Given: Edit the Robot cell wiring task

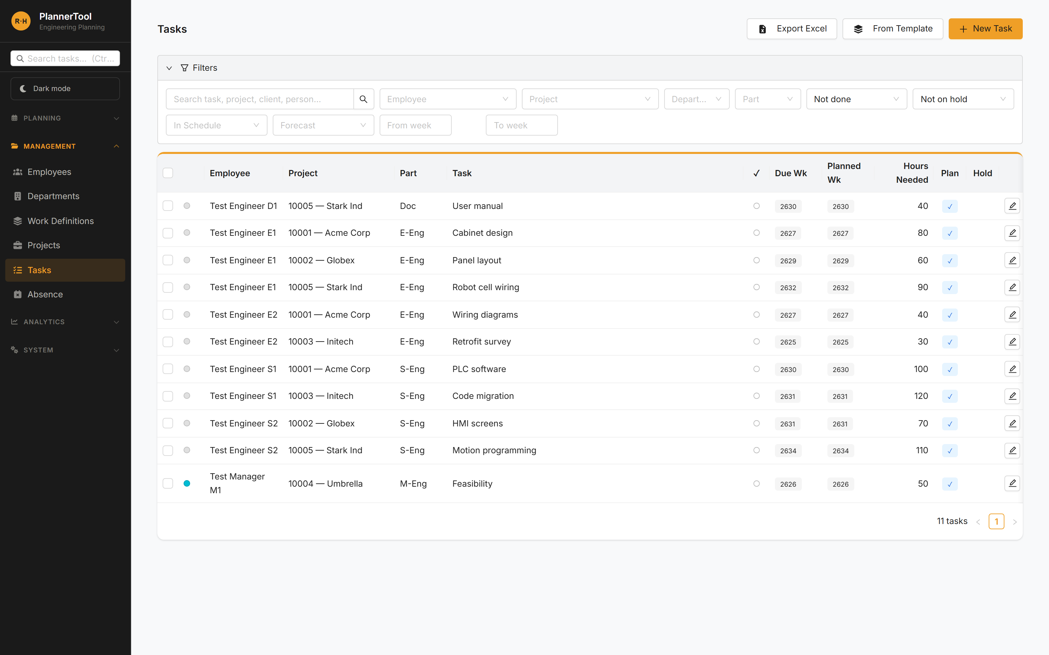Looking at the screenshot, I should [1012, 287].
